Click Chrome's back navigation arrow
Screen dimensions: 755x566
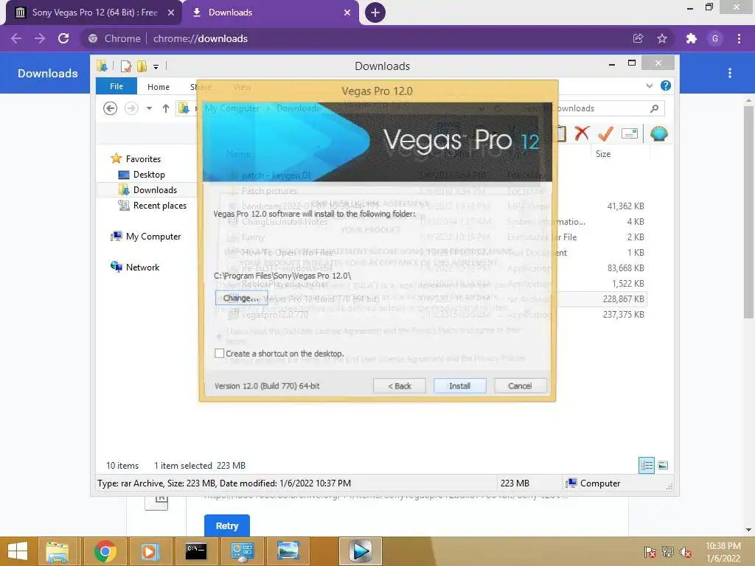[x=16, y=38]
